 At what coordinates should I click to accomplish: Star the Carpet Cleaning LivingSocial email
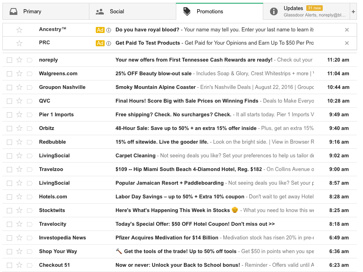tap(19, 156)
